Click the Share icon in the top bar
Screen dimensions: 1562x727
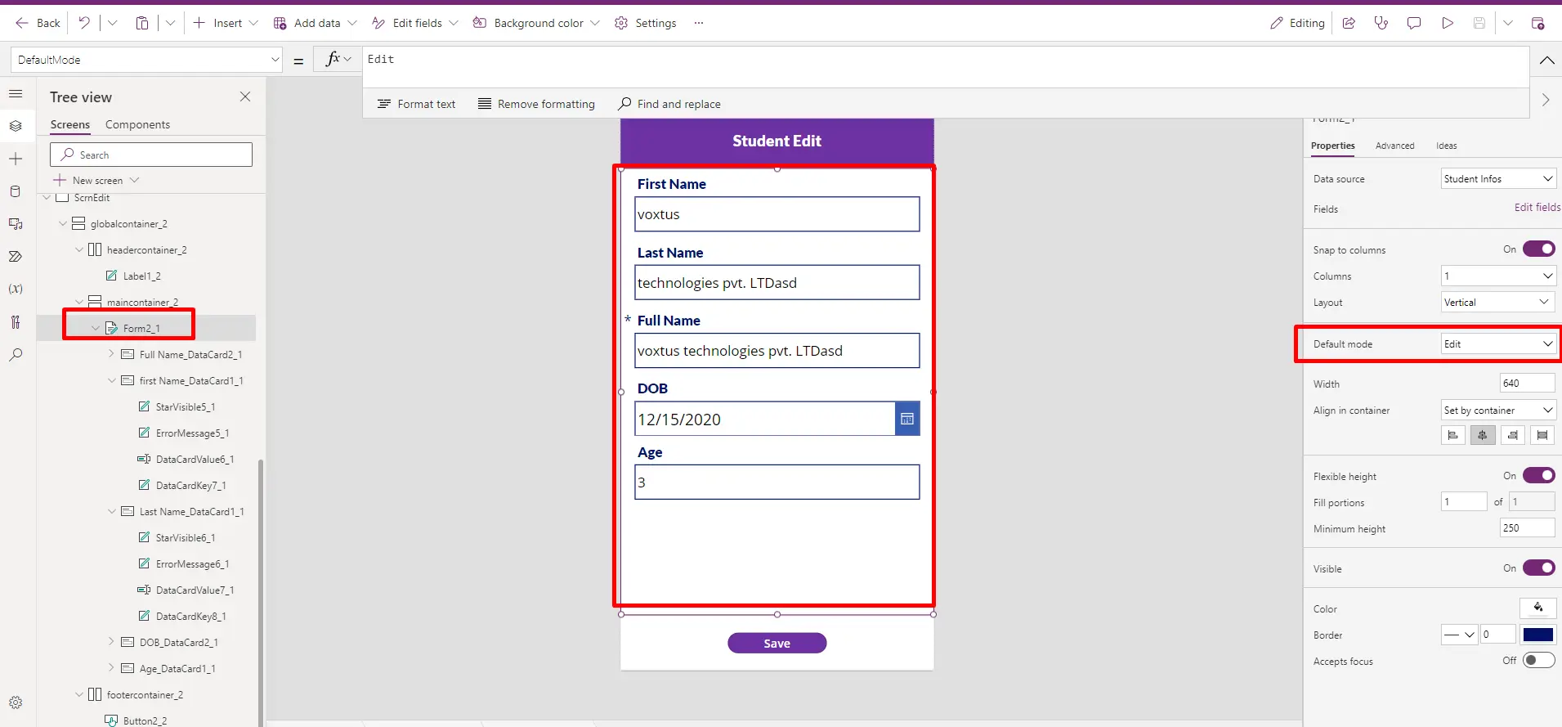1349,23
